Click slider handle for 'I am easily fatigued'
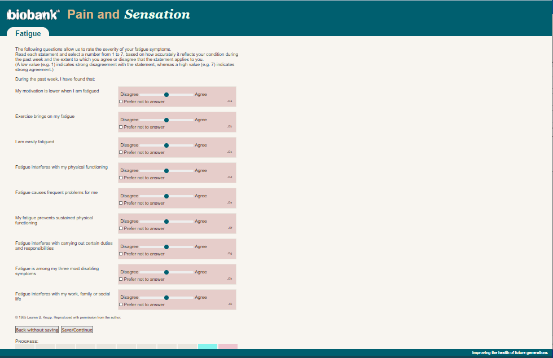Viewport: 553px width, 358px height. 166,145
